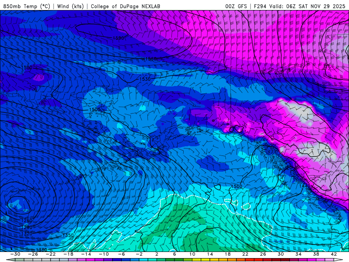The width and height of the screenshot is (349, 262).
Task: Click the 18 value on the color scale
Action: 227,254
